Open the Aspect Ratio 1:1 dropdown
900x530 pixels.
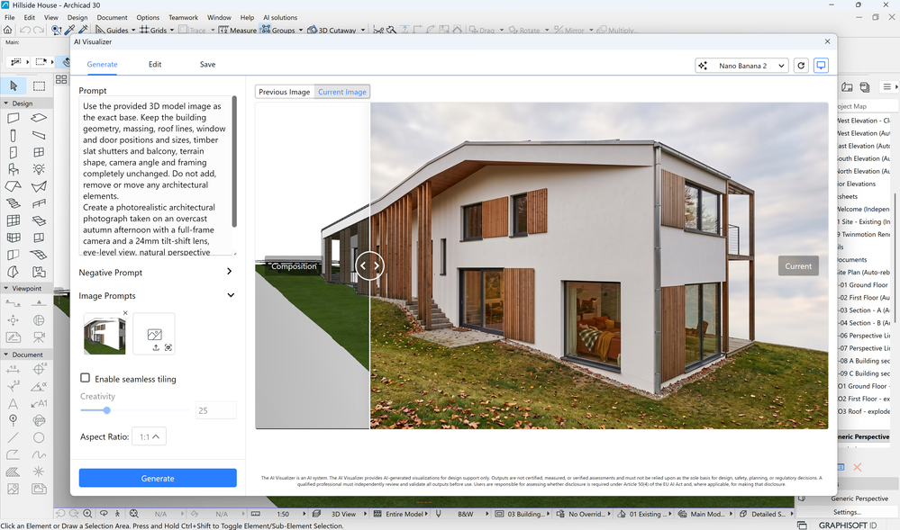(x=150, y=436)
